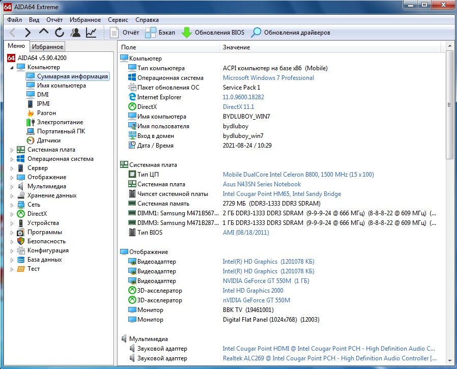
Task: Click the Отчёт report document icon
Action: tap(114, 33)
